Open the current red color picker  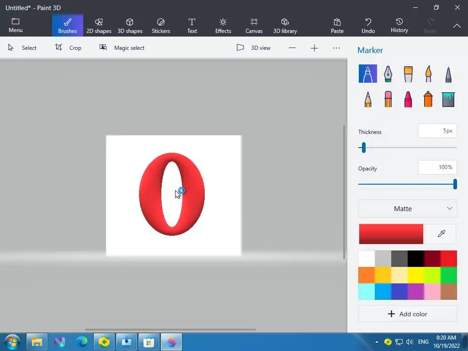point(391,234)
